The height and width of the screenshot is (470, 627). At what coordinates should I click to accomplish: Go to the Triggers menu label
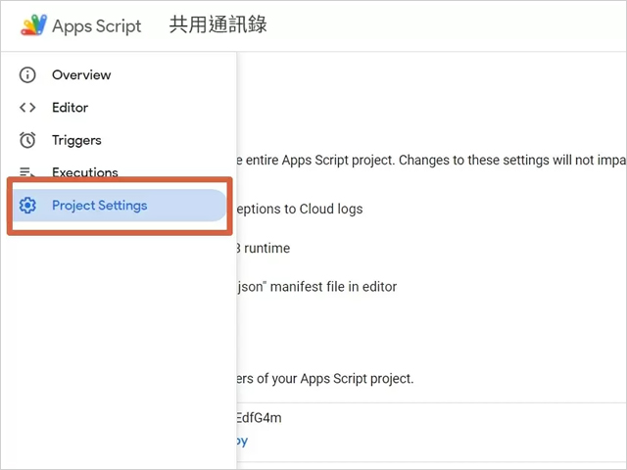pos(76,140)
